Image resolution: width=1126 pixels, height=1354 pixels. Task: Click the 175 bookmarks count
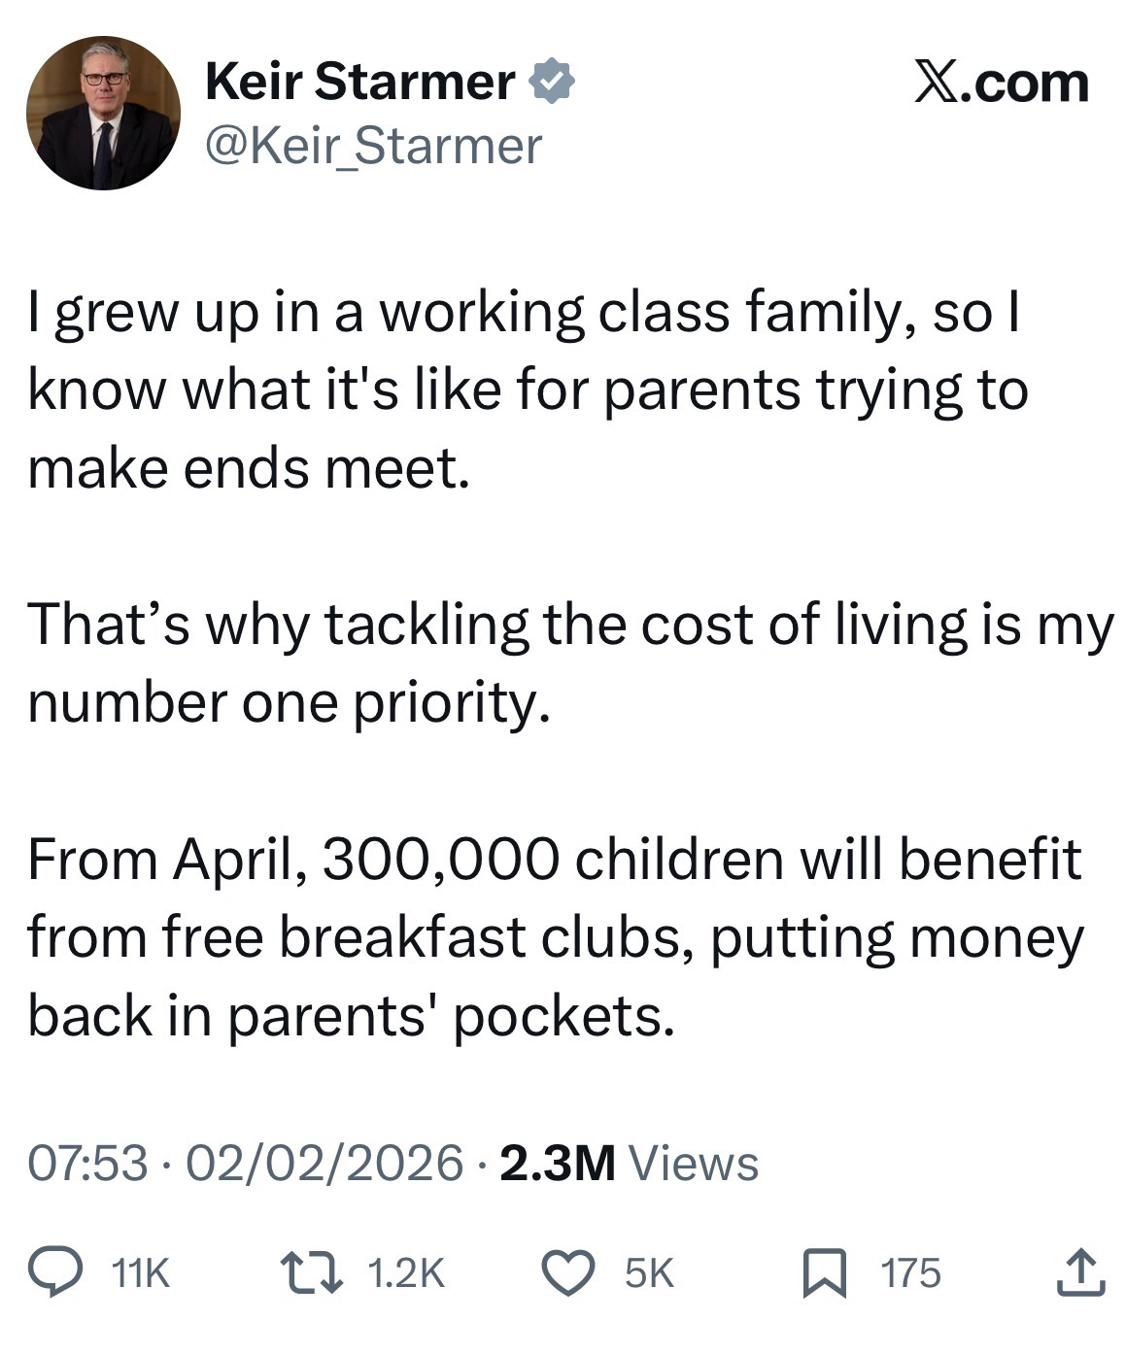[911, 1273]
